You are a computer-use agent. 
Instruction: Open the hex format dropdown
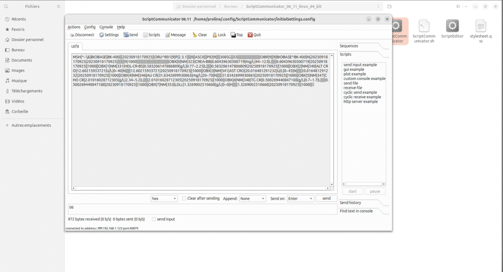(x=164, y=199)
